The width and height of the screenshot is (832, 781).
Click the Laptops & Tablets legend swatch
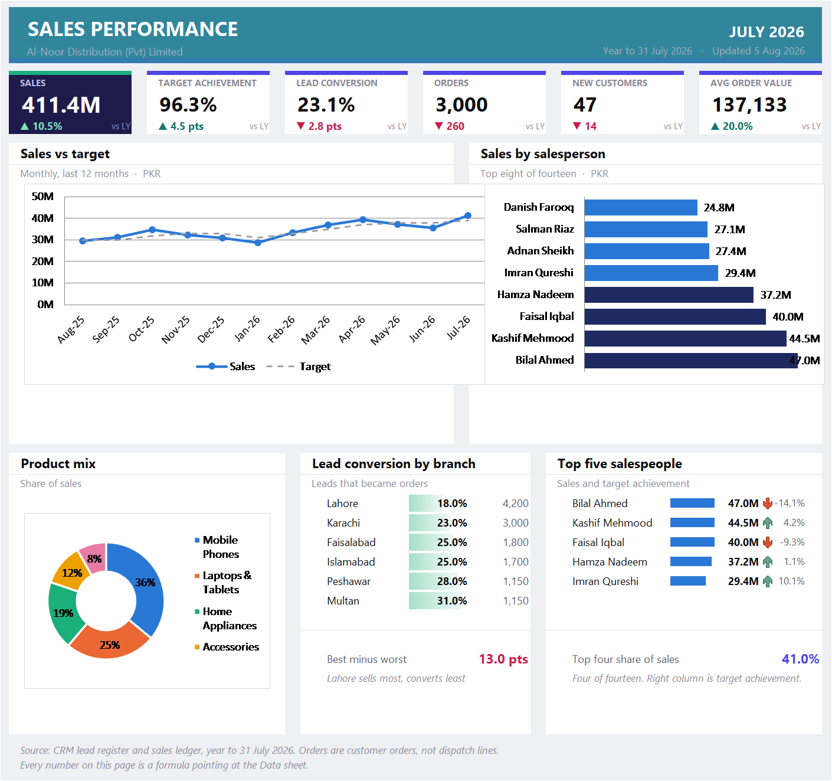click(197, 576)
